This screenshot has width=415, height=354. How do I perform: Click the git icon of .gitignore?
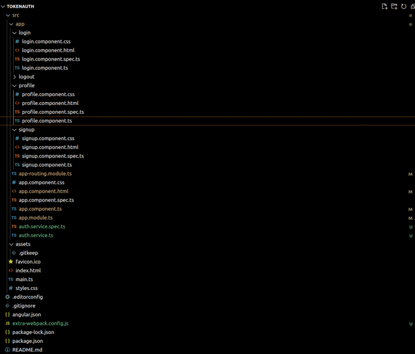point(8,306)
